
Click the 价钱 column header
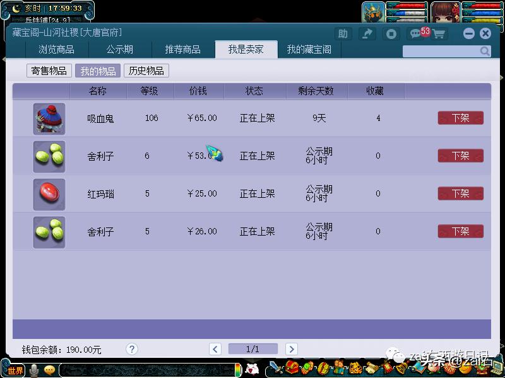pyautogui.click(x=198, y=91)
